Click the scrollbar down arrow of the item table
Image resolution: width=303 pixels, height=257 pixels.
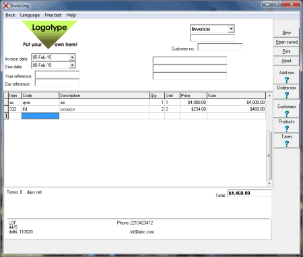pyautogui.click(x=269, y=183)
